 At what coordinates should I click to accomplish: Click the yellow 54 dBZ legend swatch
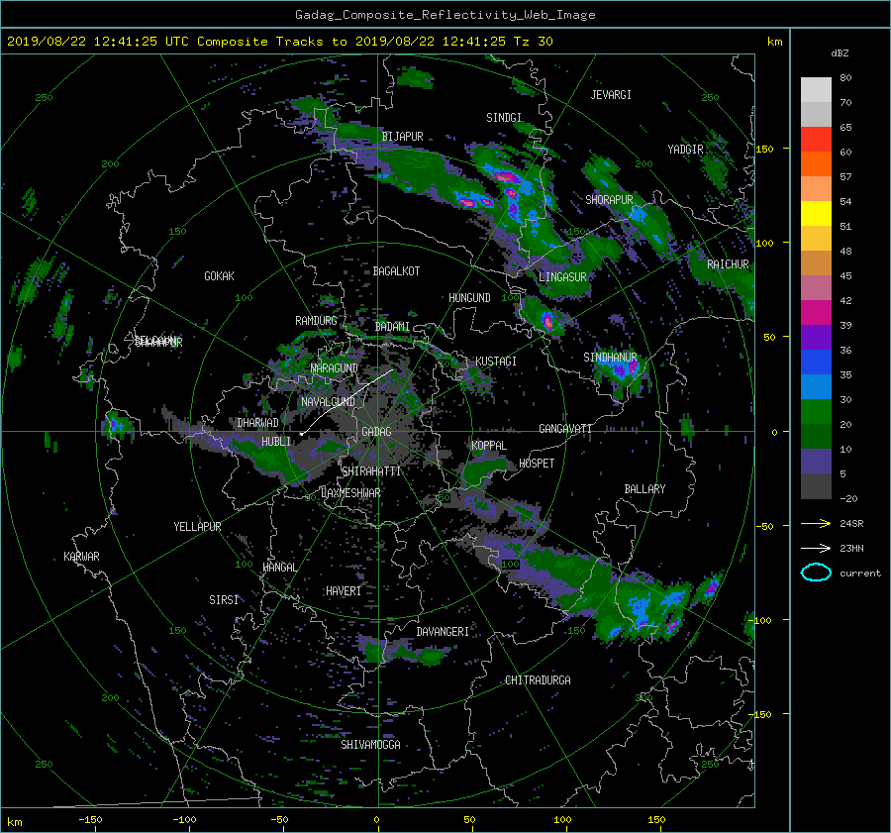tap(816, 214)
